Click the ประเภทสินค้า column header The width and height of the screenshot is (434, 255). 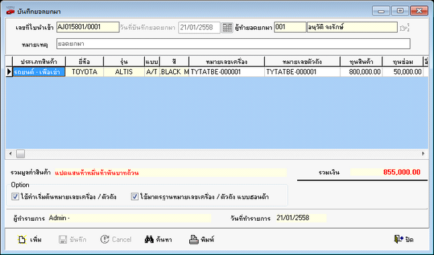point(39,62)
